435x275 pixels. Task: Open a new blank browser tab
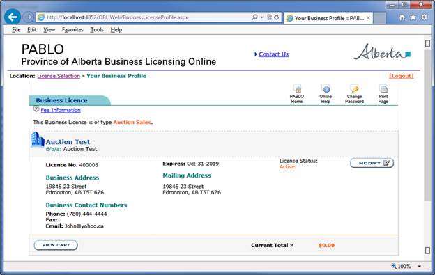coord(379,18)
